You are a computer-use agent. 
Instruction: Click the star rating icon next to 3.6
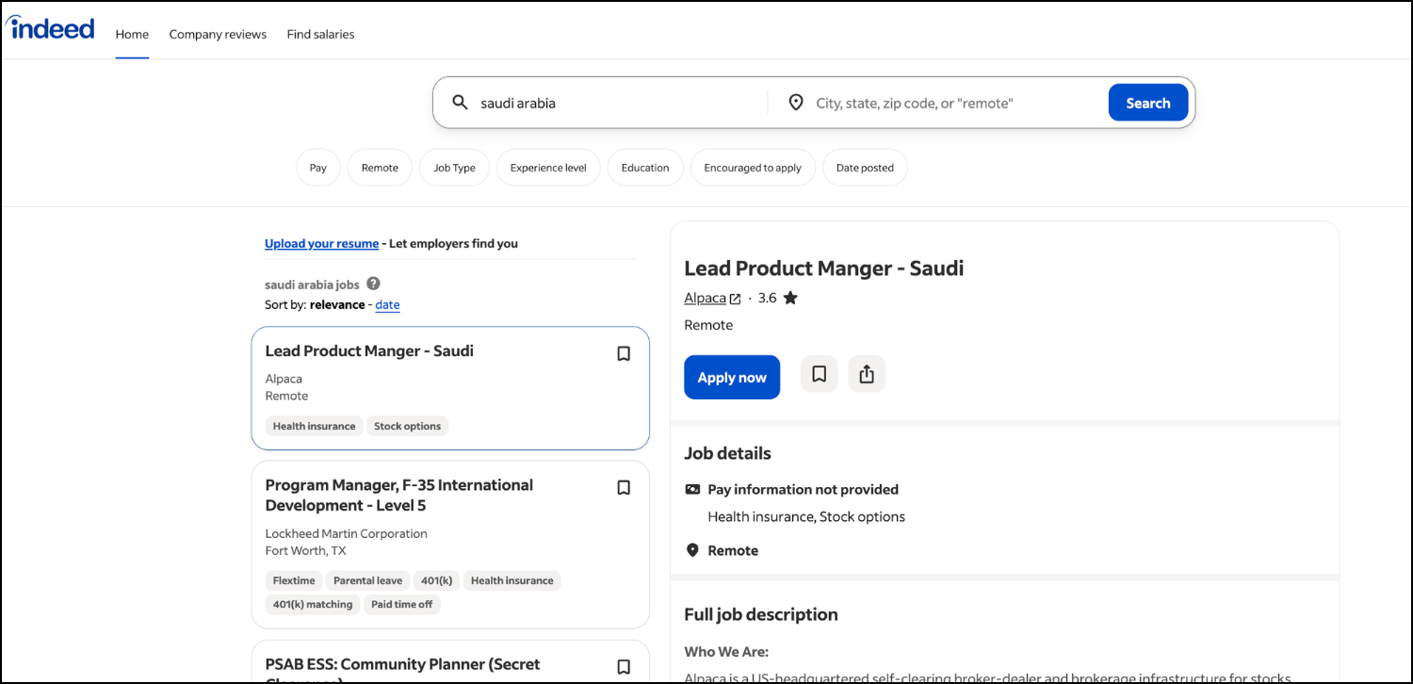(790, 298)
